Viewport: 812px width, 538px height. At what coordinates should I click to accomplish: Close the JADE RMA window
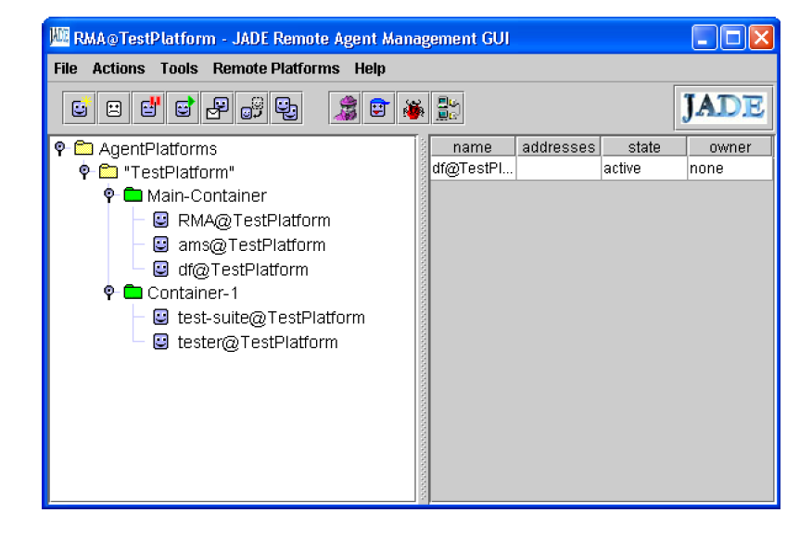pos(761,37)
